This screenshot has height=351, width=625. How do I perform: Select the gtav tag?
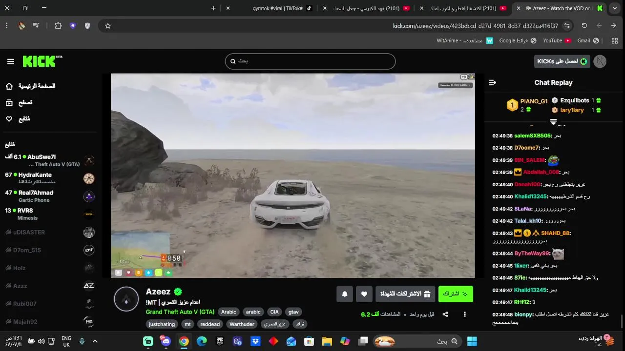[293, 312]
